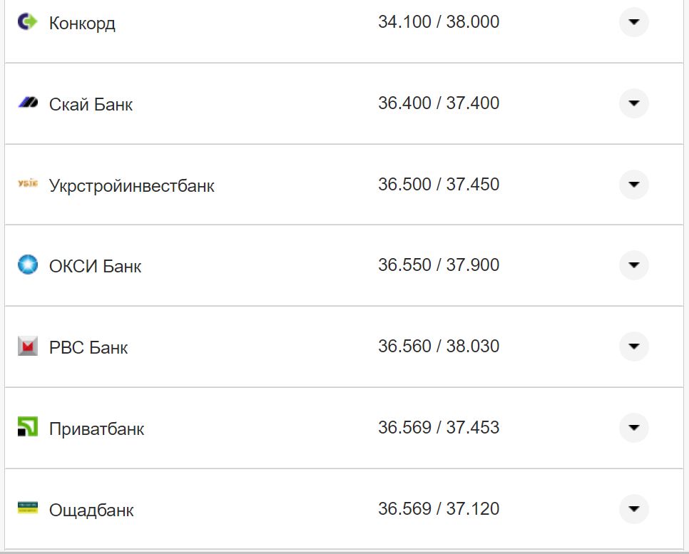
Task: Click the РВС Банк red logo
Action: pyautogui.click(x=27, y=347)
